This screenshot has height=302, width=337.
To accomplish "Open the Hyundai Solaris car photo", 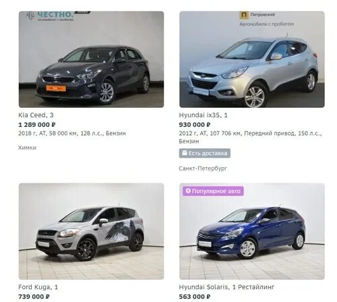I will coord(252,231).
